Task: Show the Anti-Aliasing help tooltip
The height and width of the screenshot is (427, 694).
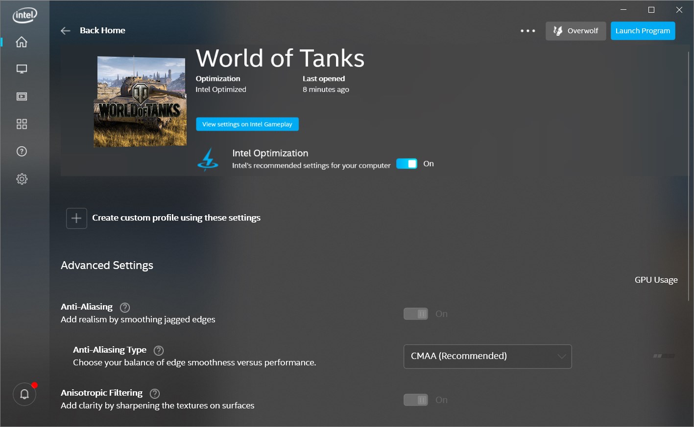Action: 124,307
